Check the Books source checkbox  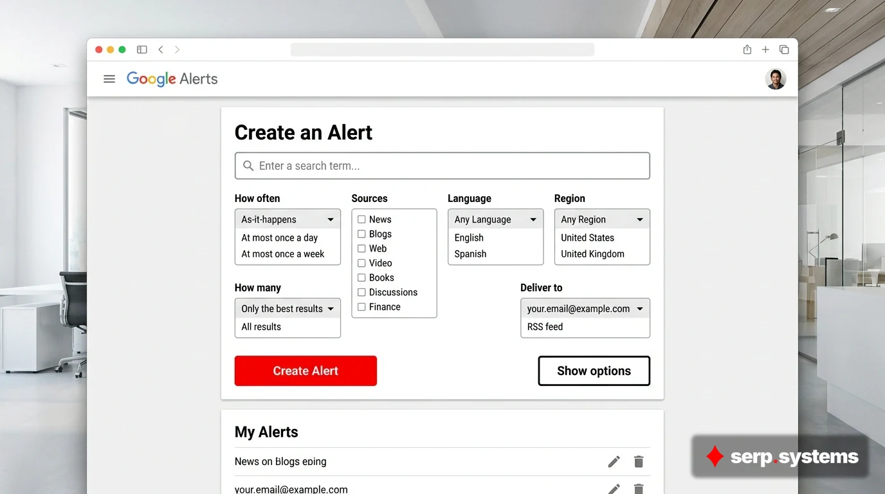tap(361, 278)
